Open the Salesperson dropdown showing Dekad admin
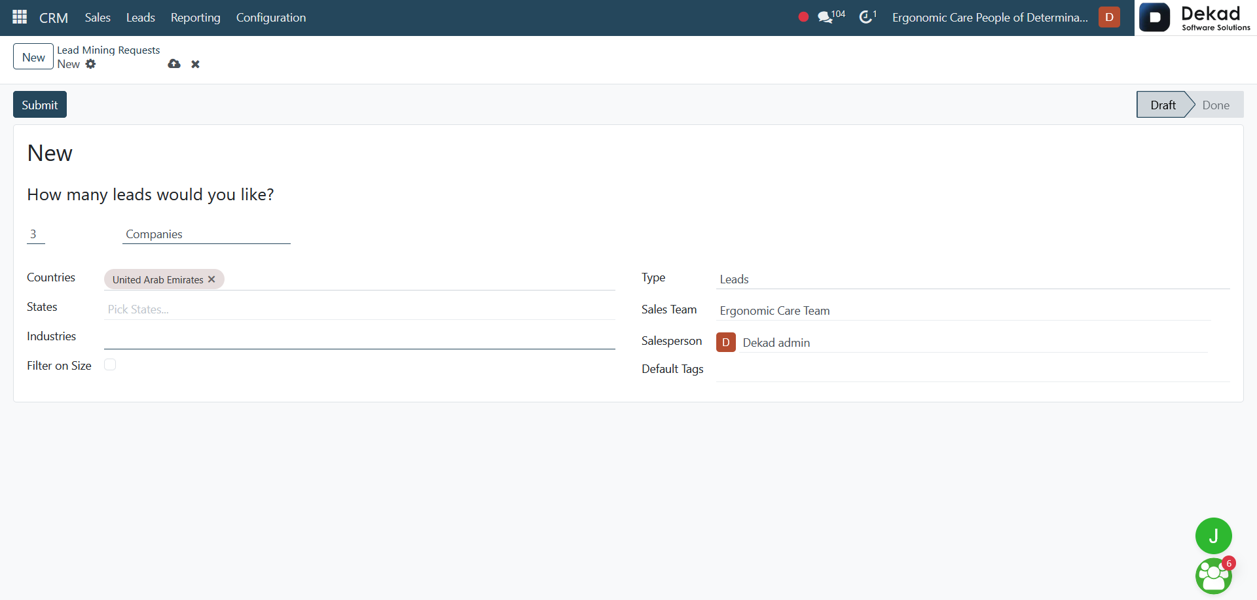The height and width of the screenshot is (600, 1257). [x=975, y=343]
